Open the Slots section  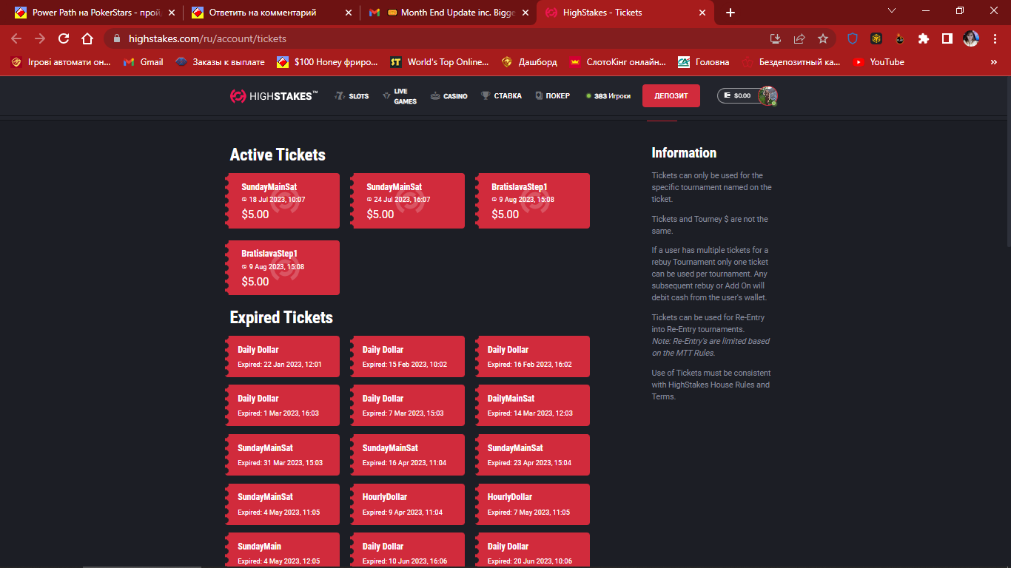click(352, 96)
